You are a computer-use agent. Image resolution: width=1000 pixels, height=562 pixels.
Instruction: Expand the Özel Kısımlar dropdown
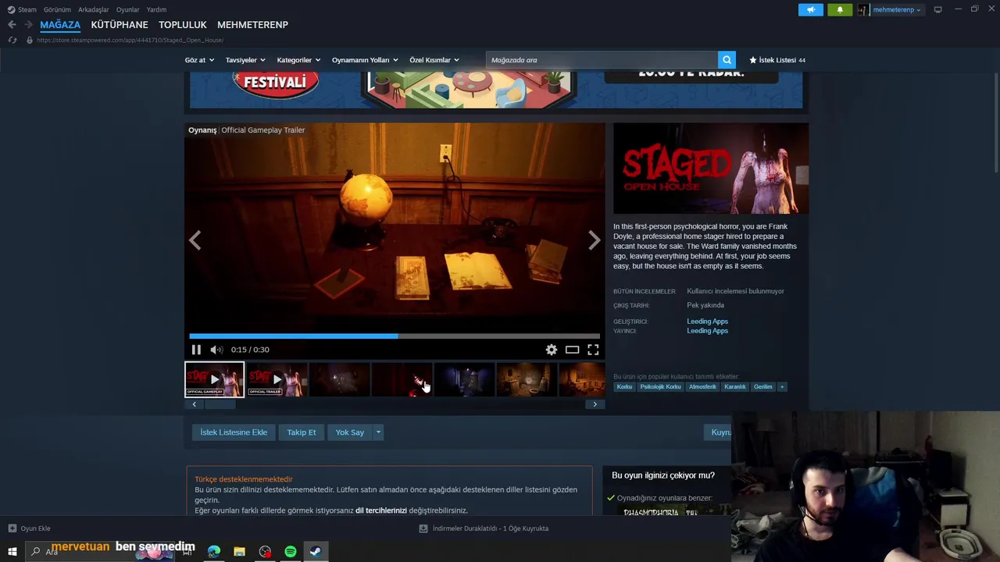pos(434,60)
